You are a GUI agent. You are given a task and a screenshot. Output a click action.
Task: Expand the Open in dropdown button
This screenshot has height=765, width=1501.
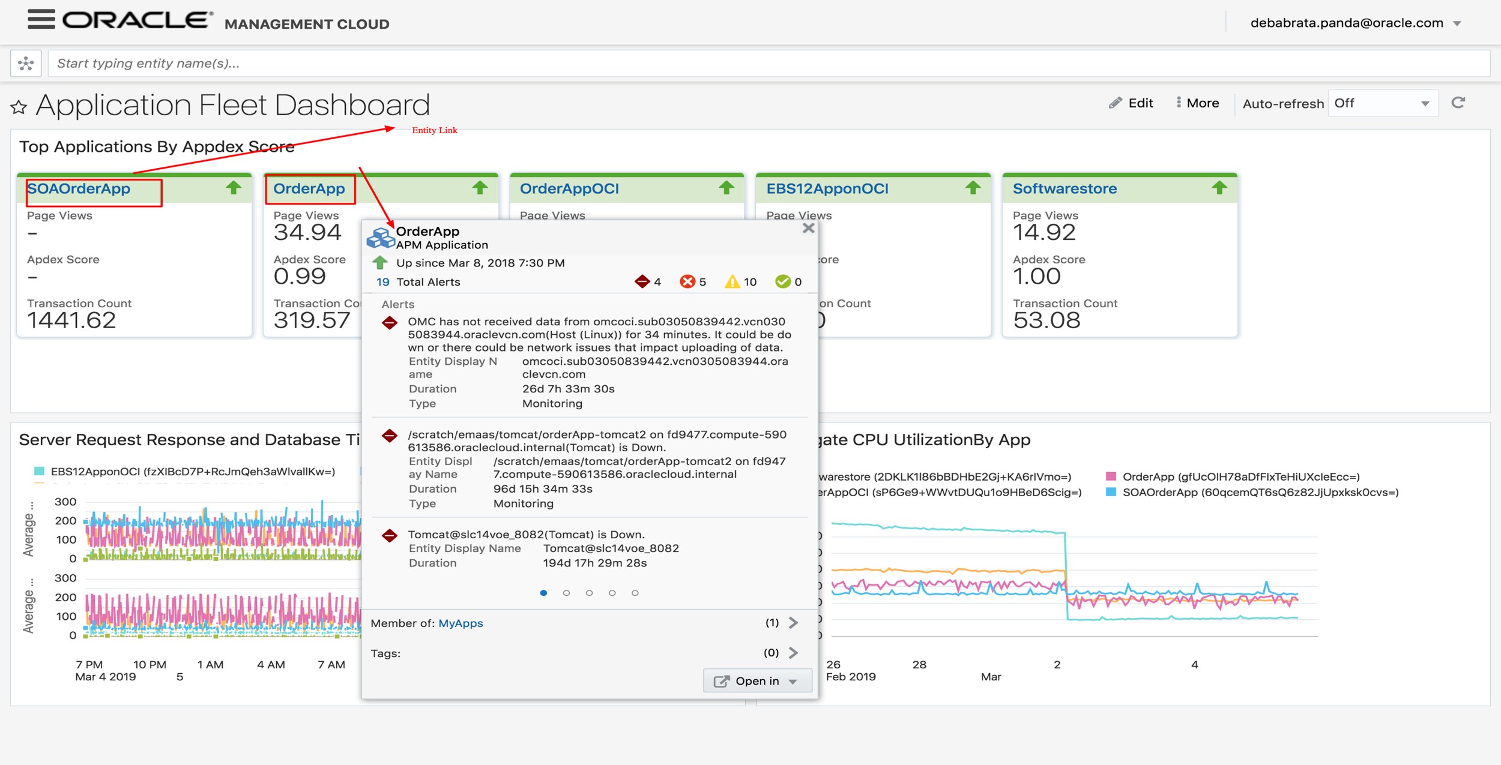click(x=757, y=681)
